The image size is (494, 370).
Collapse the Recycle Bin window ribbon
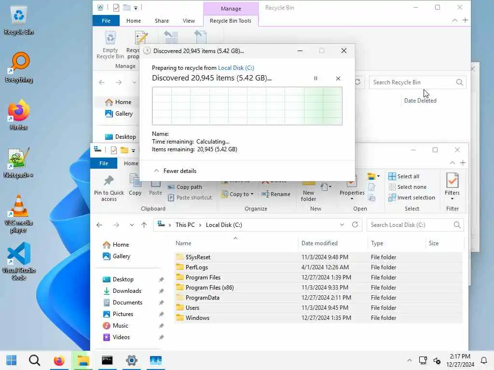coord(454,20)
